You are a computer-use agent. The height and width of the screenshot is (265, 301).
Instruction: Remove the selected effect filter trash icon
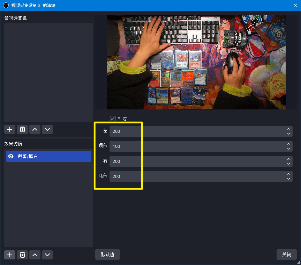(x=22, y=255)
